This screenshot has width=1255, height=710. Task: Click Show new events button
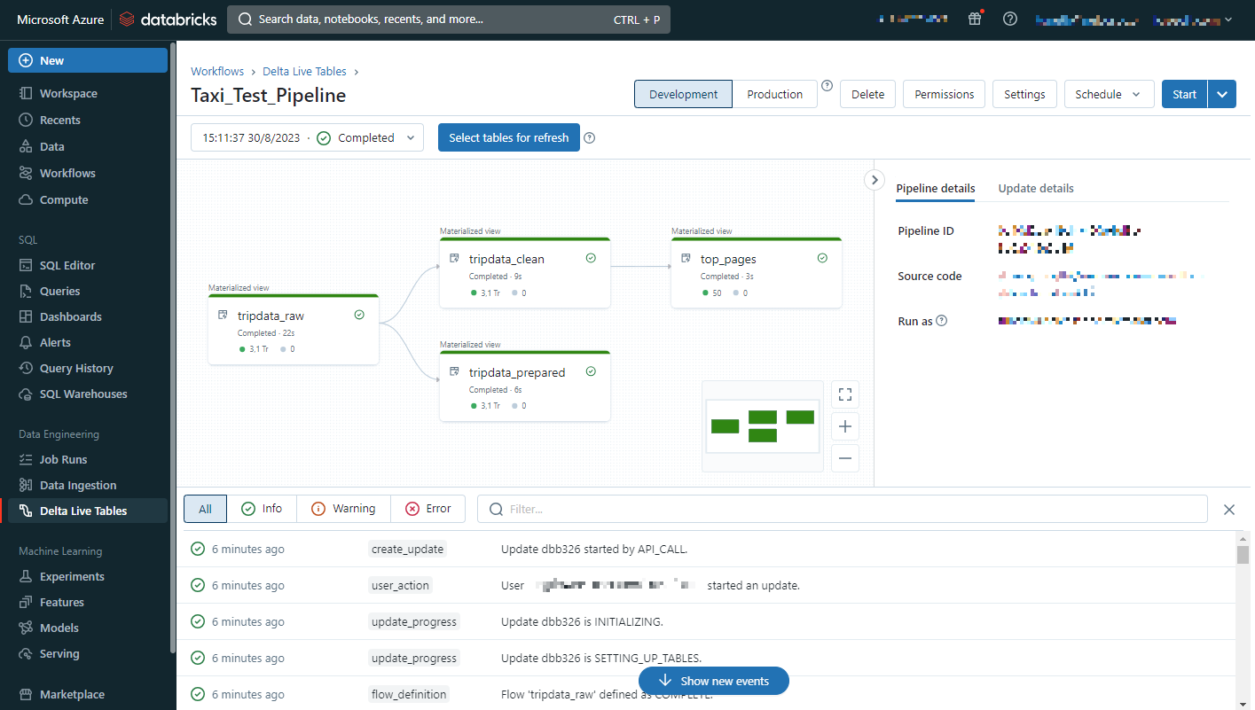713,681
